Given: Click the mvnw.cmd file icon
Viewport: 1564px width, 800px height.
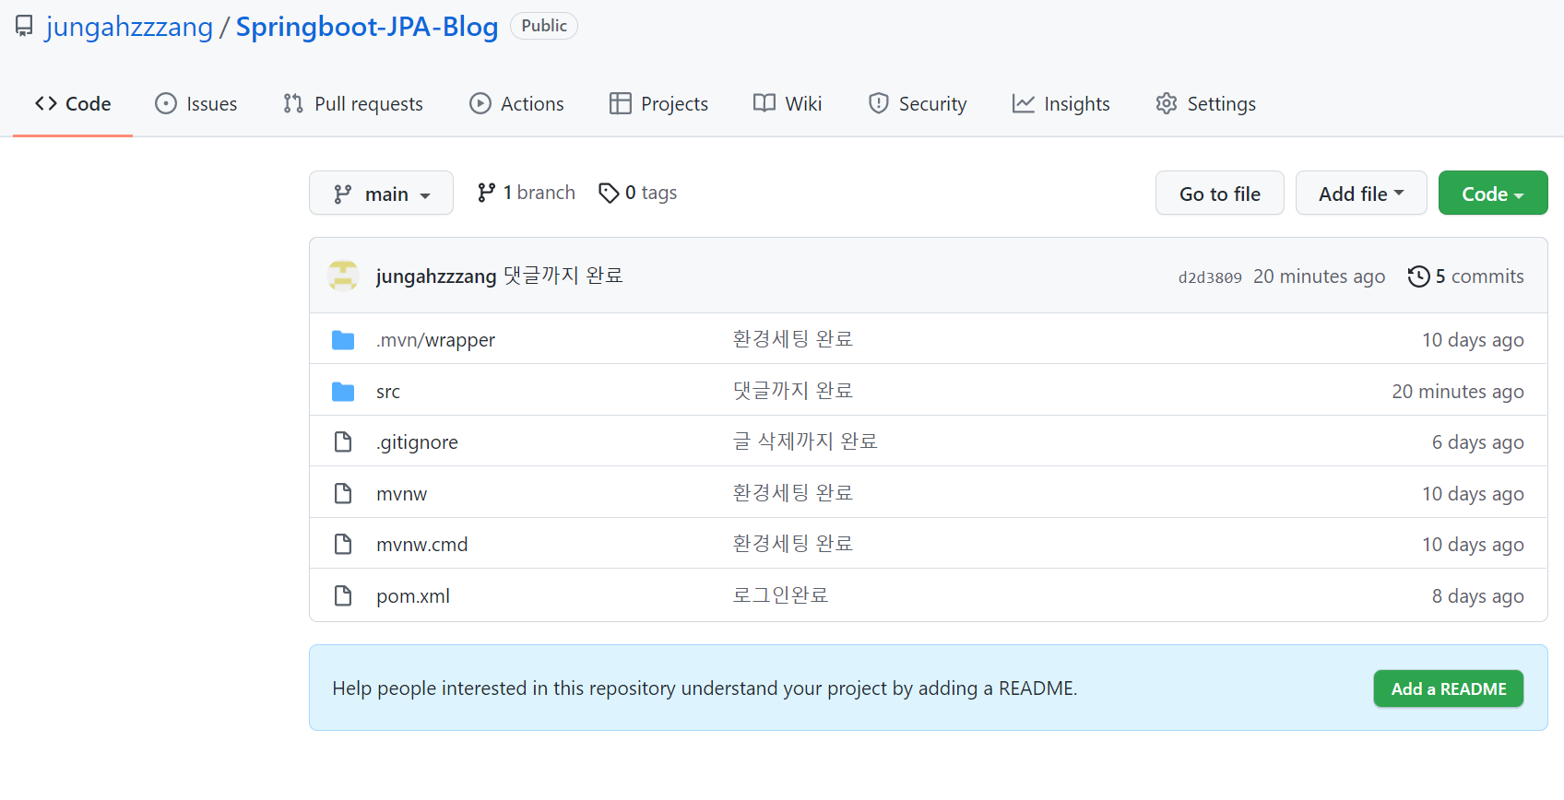Looking at the screenshot, I should click(343, 545).
